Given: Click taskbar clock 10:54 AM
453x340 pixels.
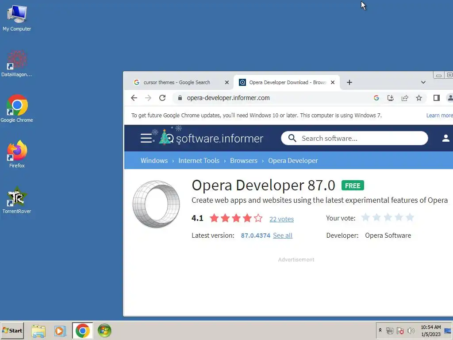Looking at the screenshot, I should pos(430,327).
